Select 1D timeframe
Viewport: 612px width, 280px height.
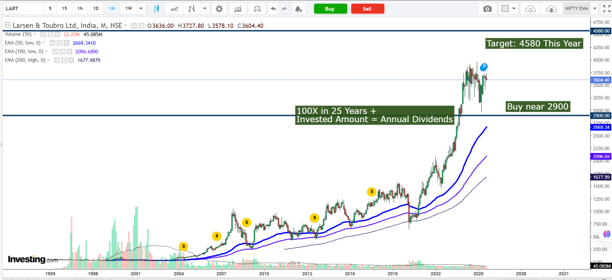tap(96, 9)
